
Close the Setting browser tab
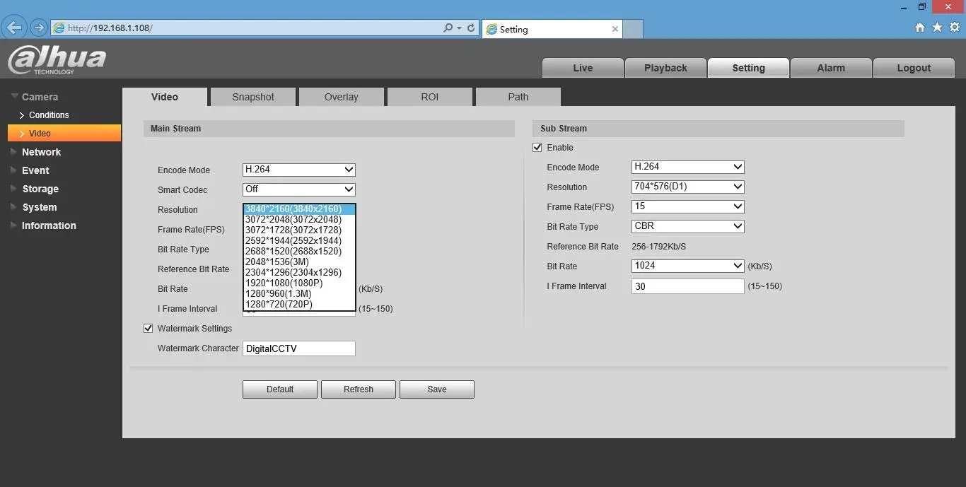(615, 29)
